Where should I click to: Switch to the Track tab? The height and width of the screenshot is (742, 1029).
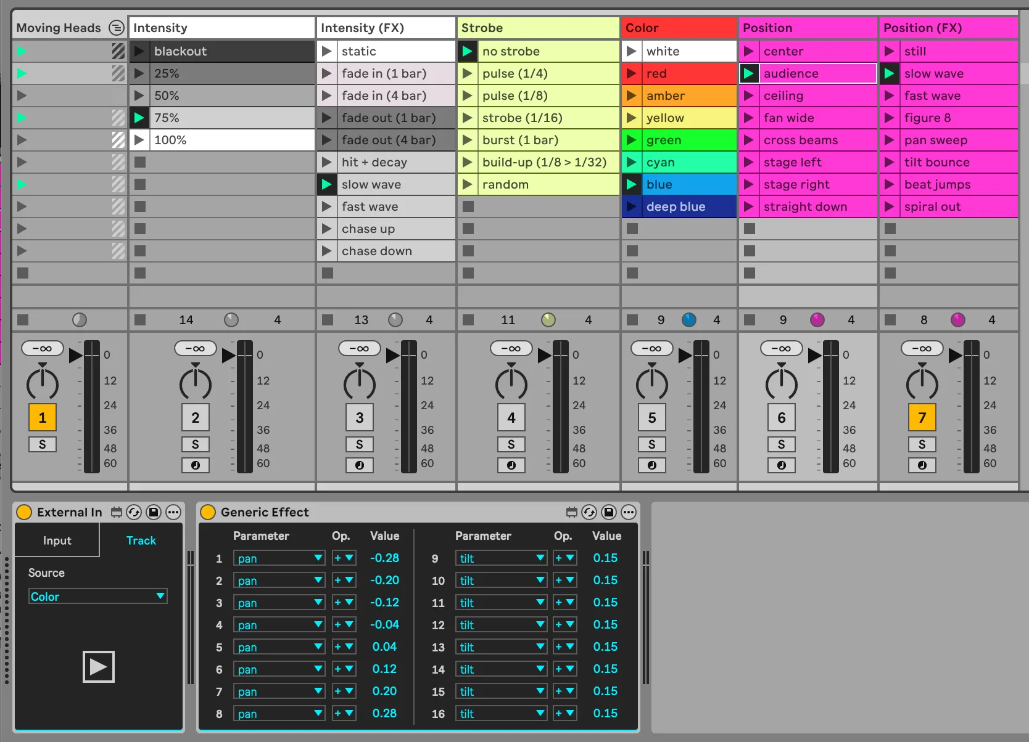click(x=141, y=540)
